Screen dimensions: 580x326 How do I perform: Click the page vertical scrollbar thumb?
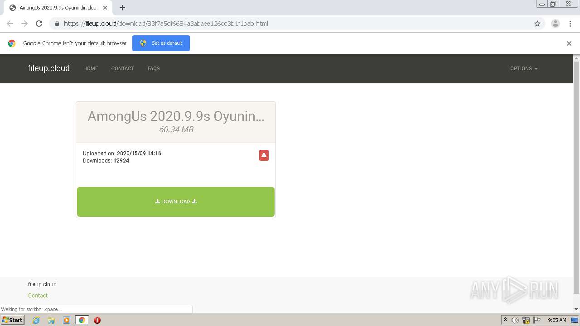click(x=576, y=177)
